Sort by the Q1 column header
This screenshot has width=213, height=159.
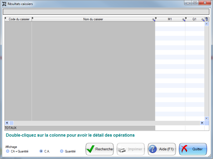pos(194,19)
